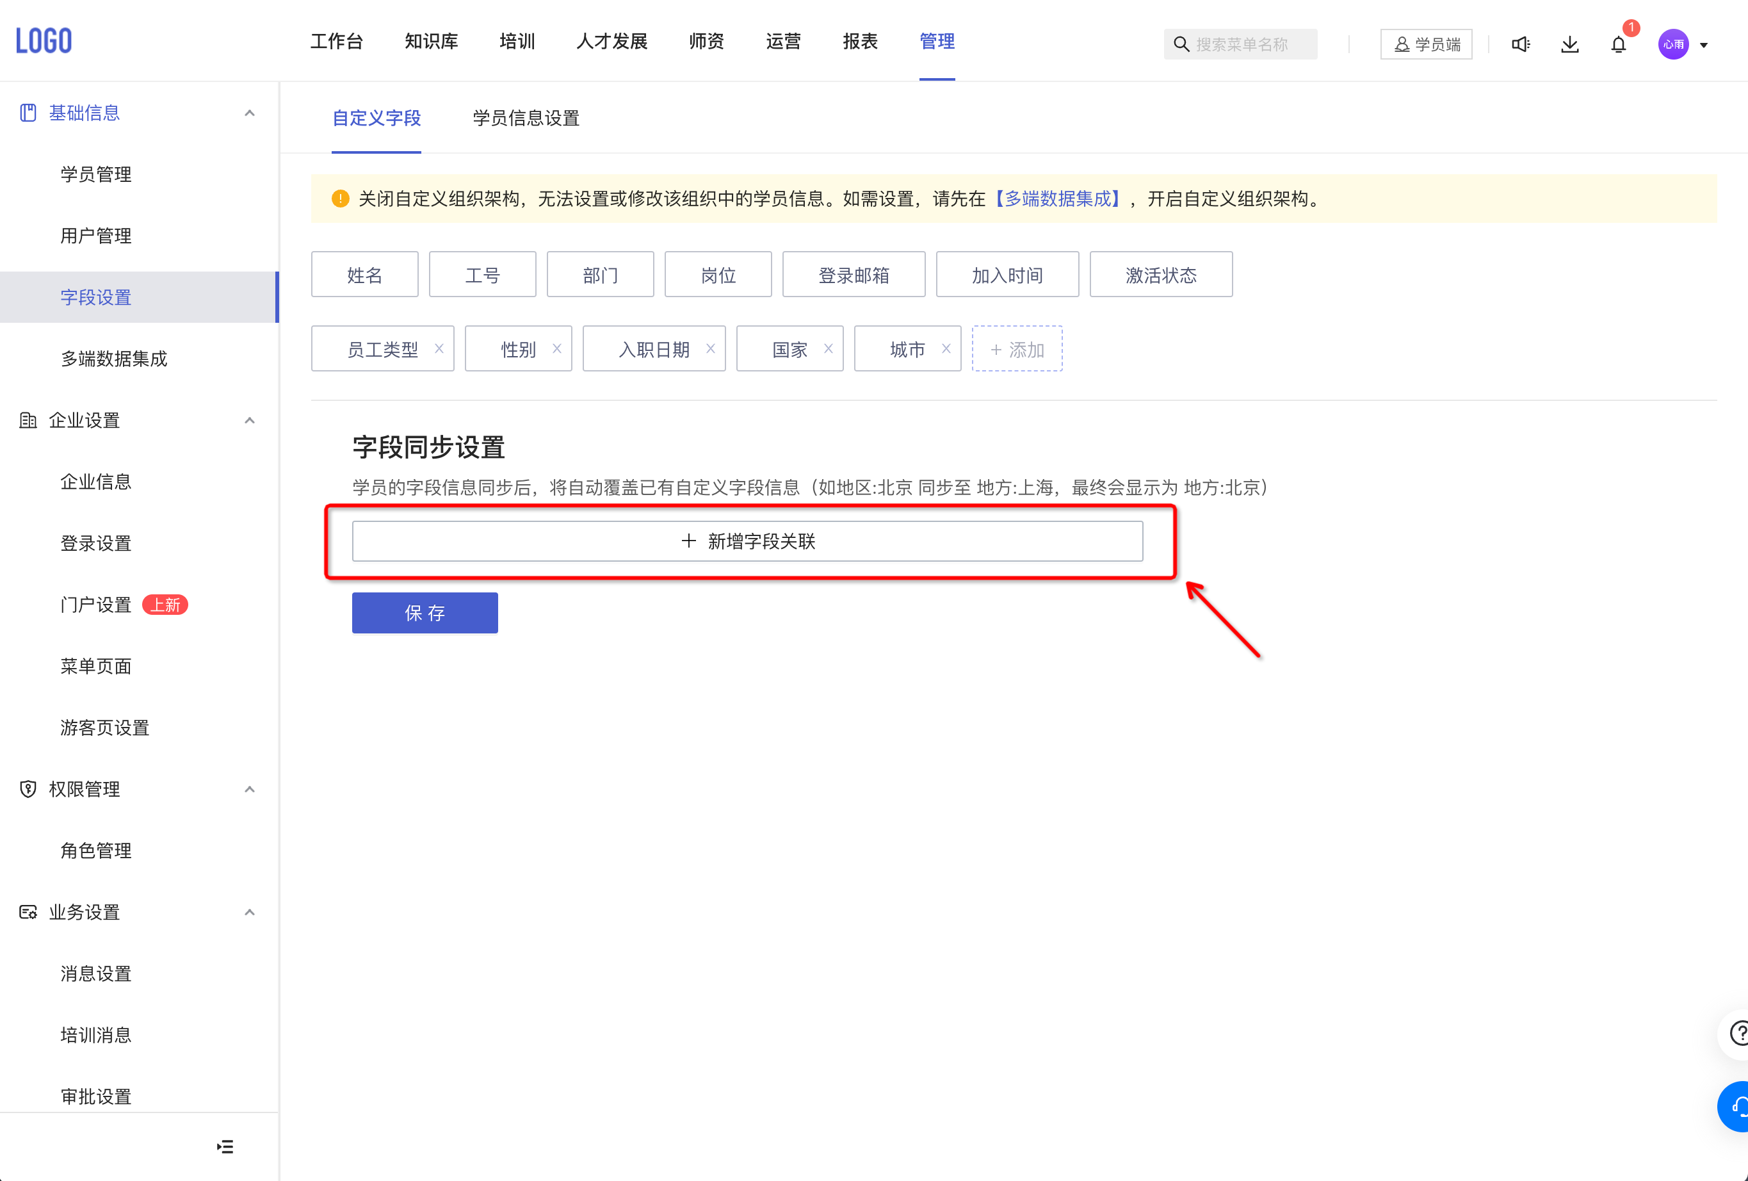Click the purple user avatar
This screenshot has height=1181, width=1748.
click(1674, 44)
